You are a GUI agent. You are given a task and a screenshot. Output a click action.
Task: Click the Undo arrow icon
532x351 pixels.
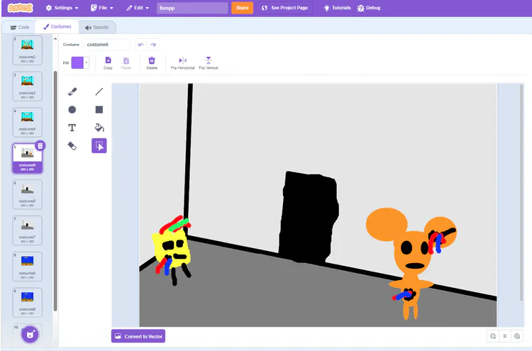[x=141, y=45]
